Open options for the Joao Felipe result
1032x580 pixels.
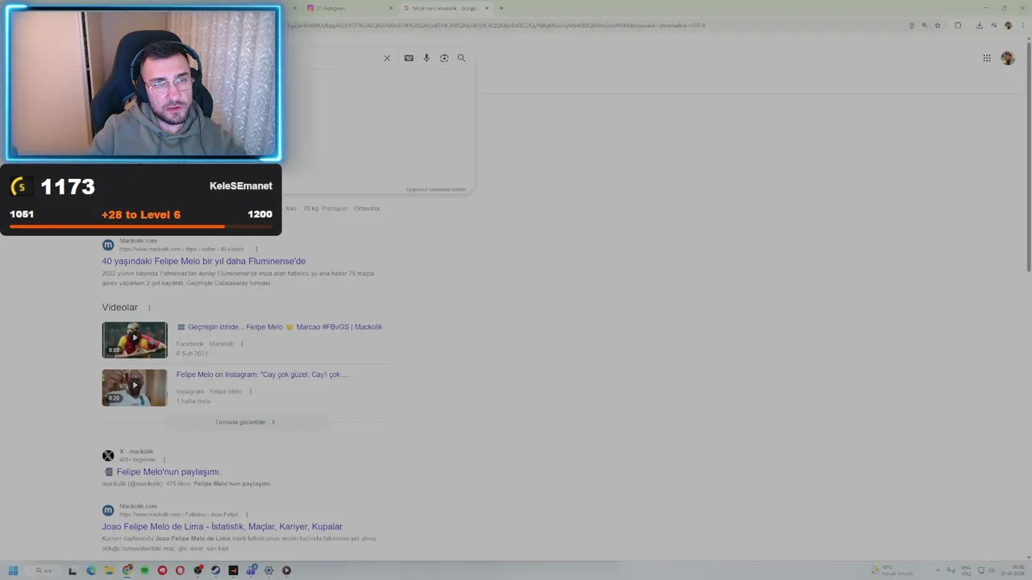pos(247,515)
